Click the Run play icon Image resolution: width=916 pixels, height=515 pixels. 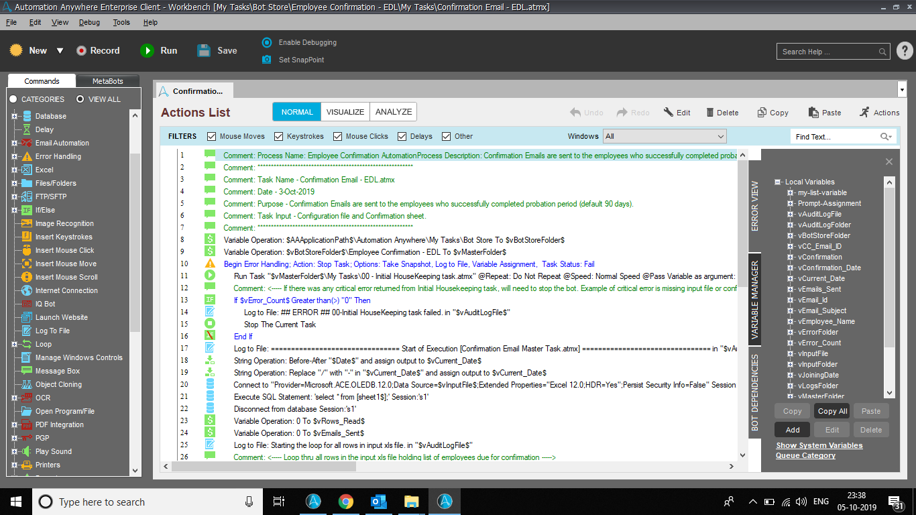pyautogui.click(x=147, y=51)
